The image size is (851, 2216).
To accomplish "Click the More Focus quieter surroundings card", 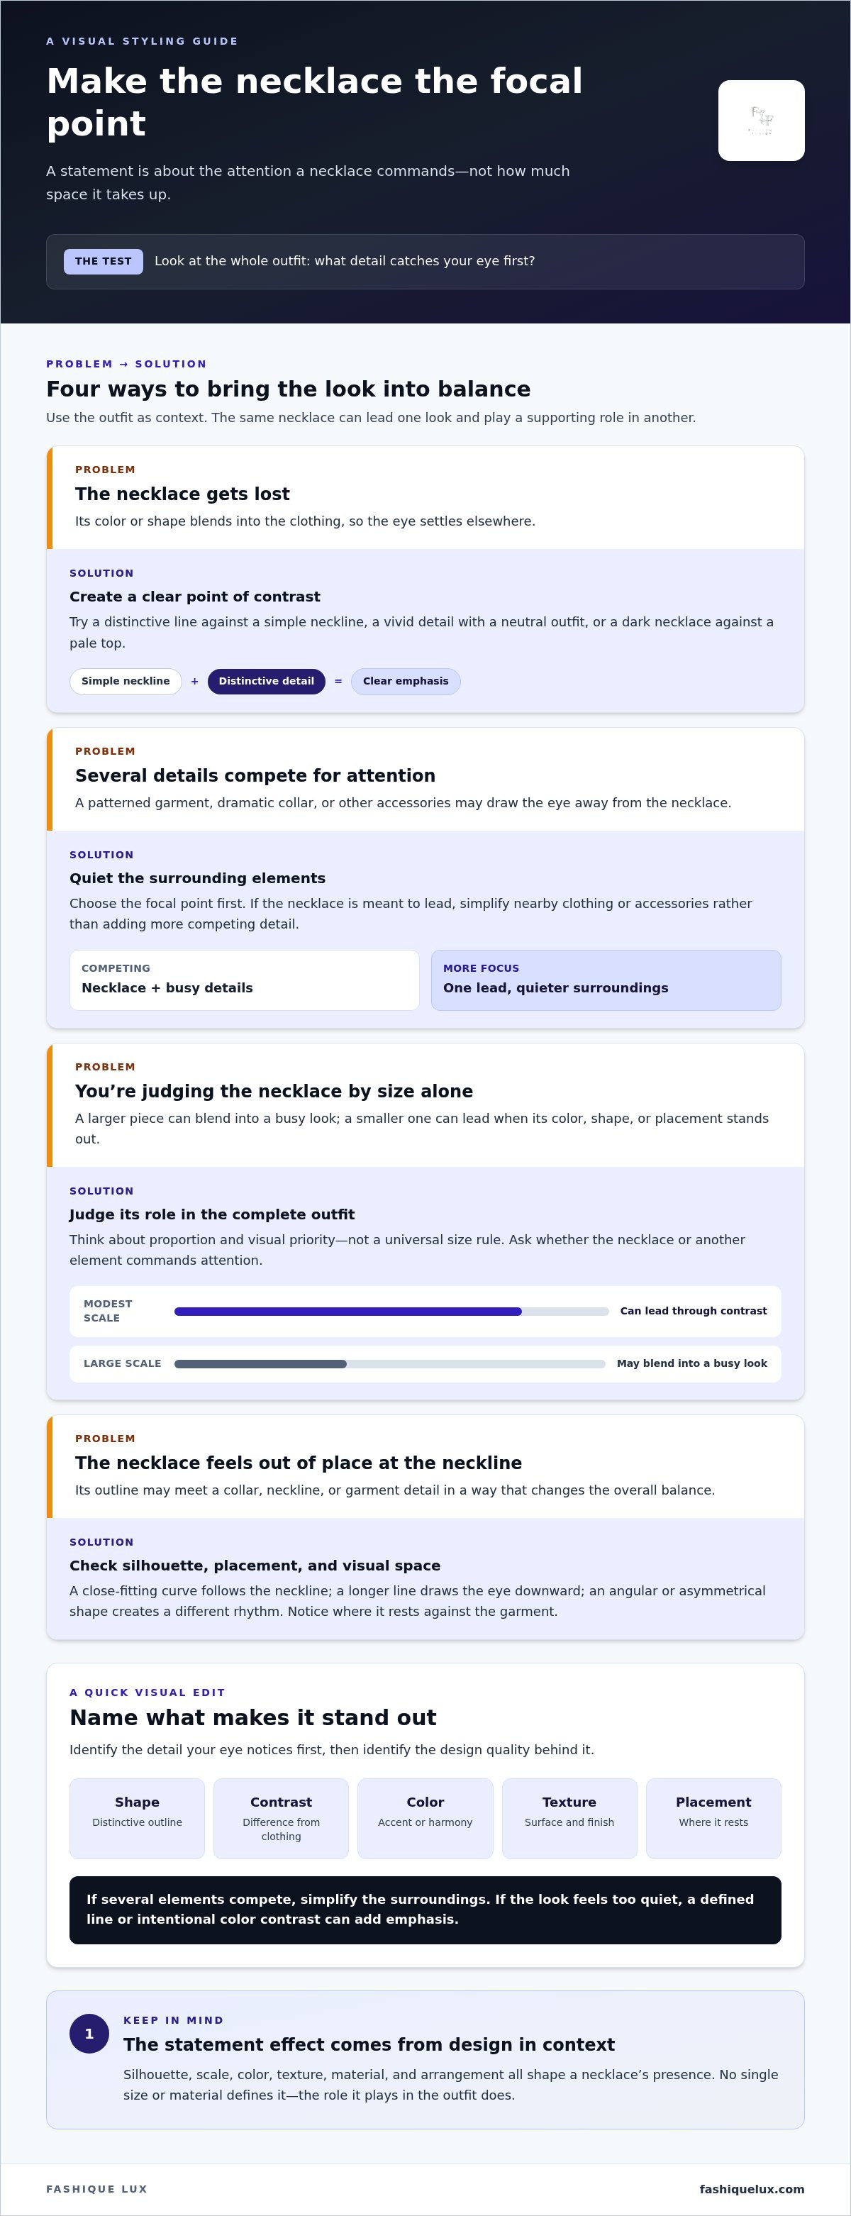I will 606,980.
